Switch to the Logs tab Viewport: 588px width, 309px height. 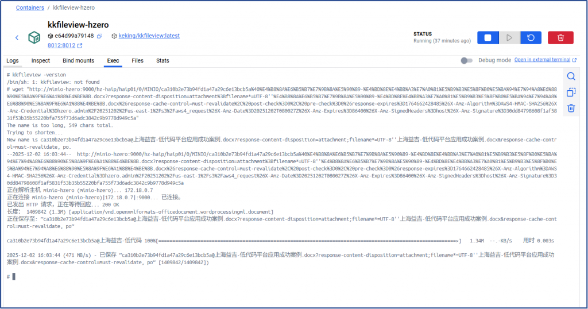[x=13, y=60]
